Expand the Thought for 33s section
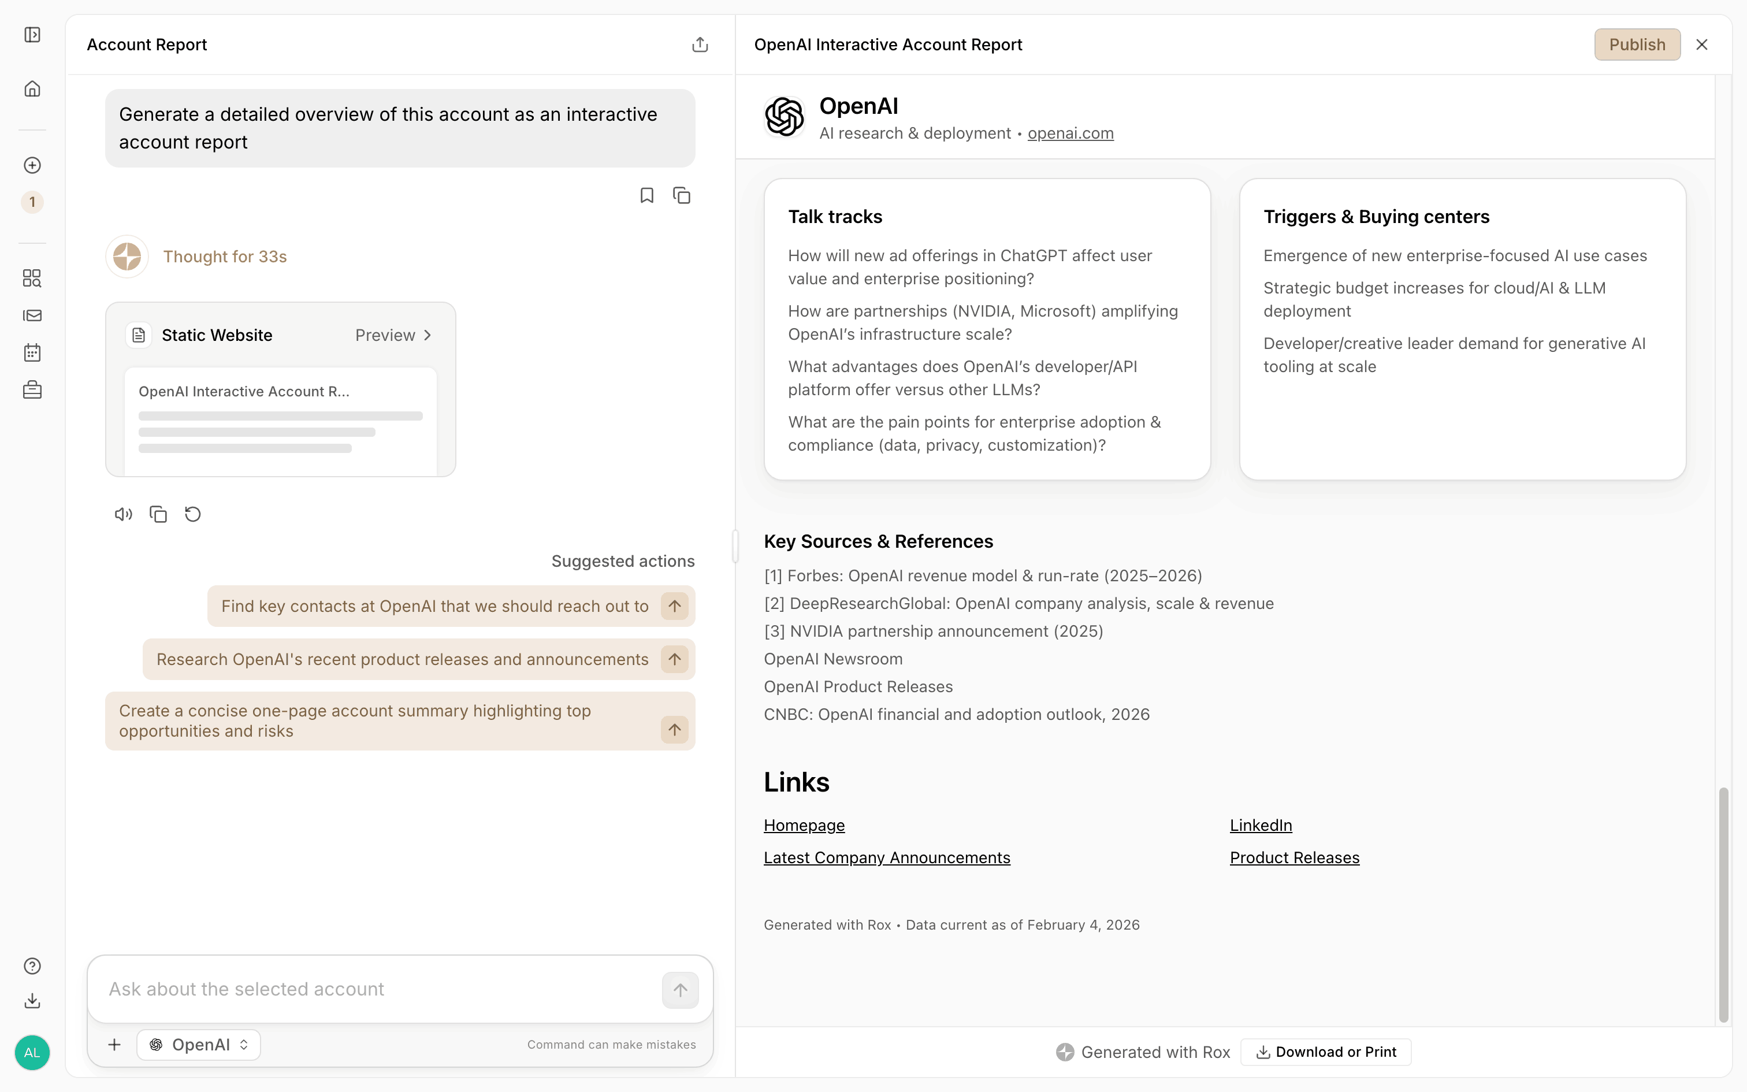This screenshot has width=1747, height=1092. 225,257
